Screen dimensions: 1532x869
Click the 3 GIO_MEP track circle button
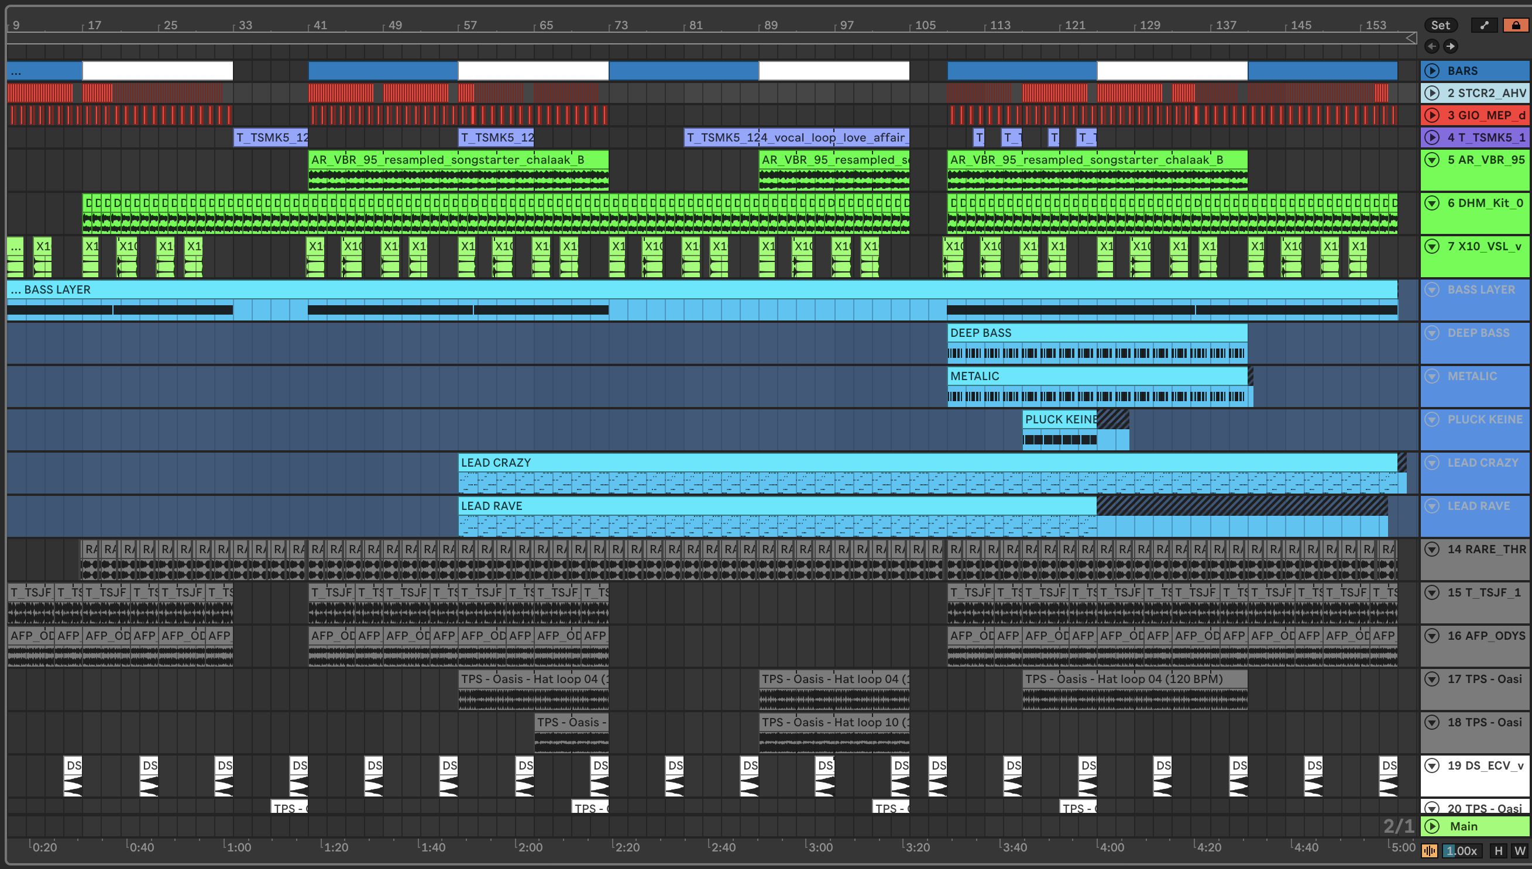(1432, 115)
